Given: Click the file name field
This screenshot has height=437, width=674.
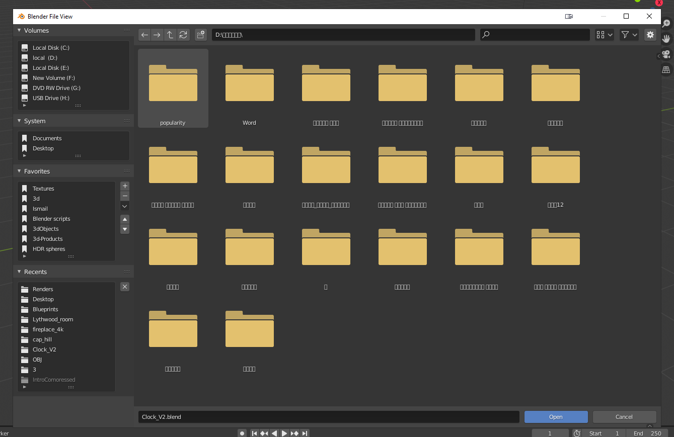Looking at the screenshot, I should [x=329, y=417].
